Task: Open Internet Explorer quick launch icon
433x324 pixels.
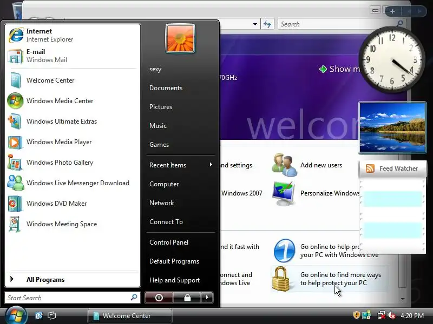Action: pyautogui.click(x=38, y=315)
